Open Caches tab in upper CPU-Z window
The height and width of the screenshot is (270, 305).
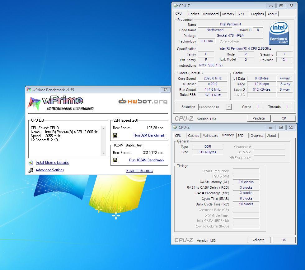194,14
